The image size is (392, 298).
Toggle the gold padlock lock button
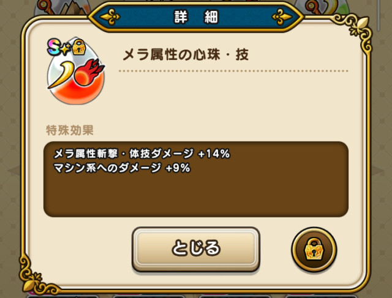[x=314, y=249]
